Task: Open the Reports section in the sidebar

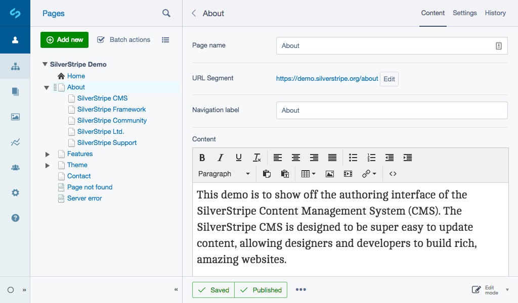Action: 15,142
